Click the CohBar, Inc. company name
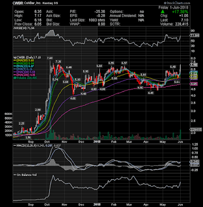203x207 pixels. (x=33, y=3)
